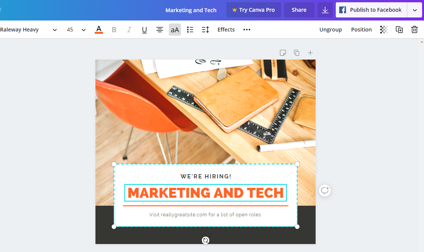424x252 pixels.
Task: Toggle uppercase aA text option
Action: [175, 30]
